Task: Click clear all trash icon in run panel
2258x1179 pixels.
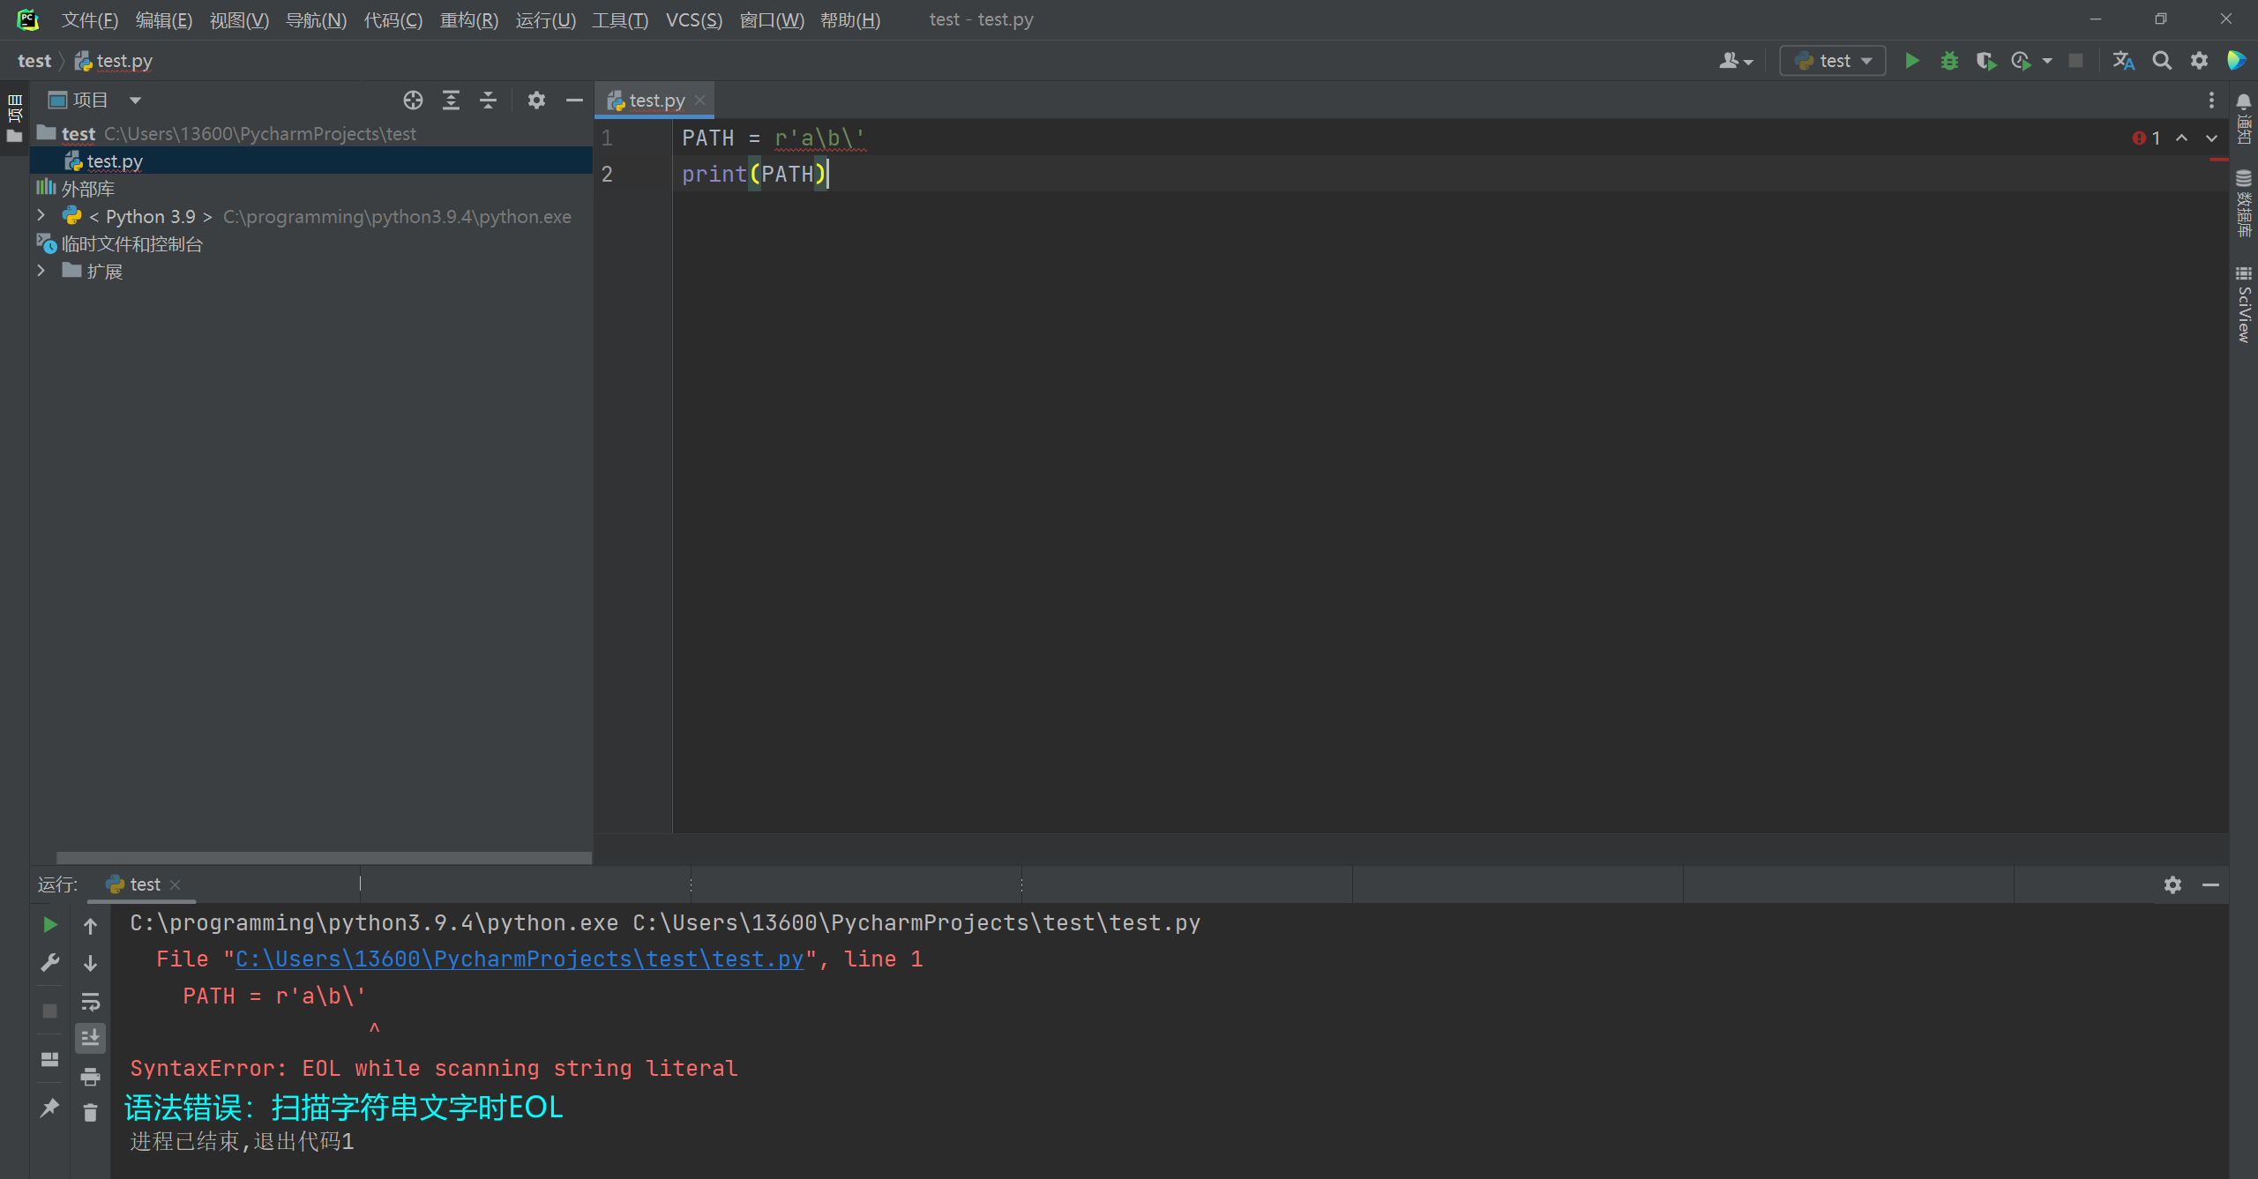Action: coord(90,1113)
